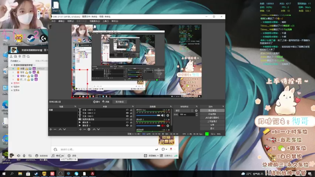This screenshot has width=315, height=177.
Task: Add a new scene with the scenes plus button
Action: coord(51,129)
